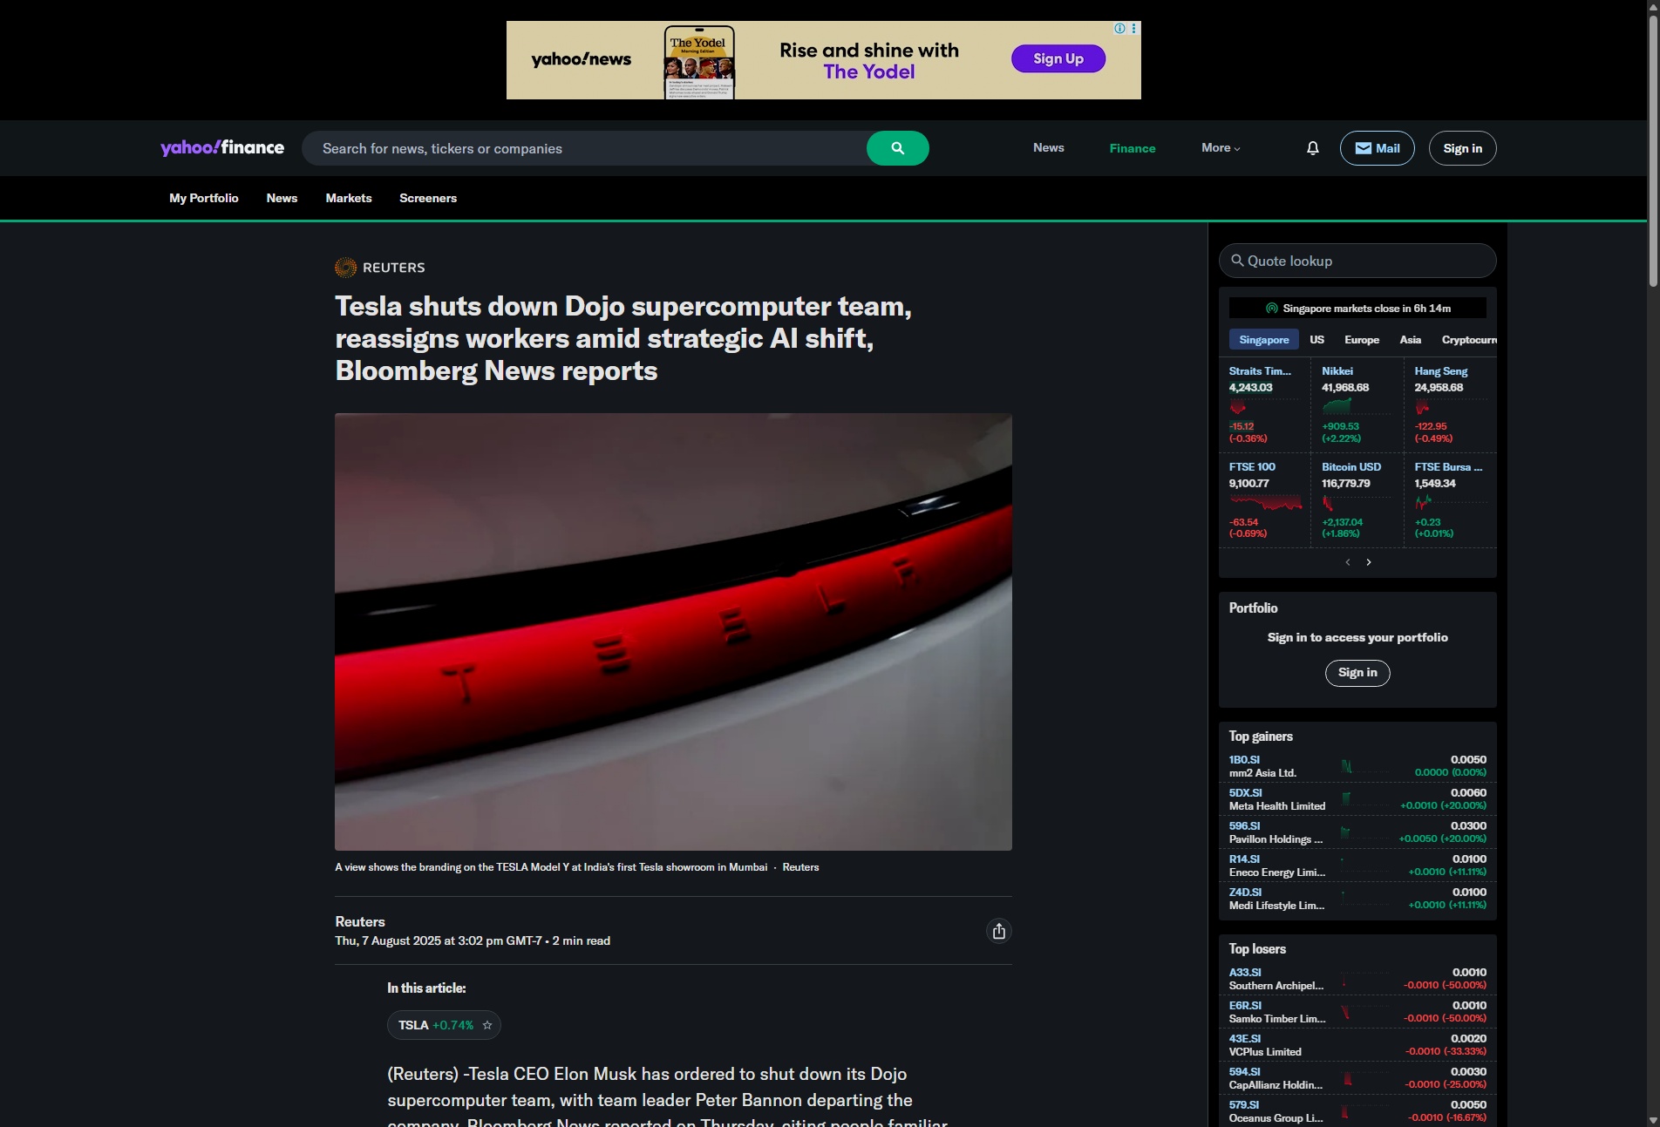
Task: Click Sign in button in header
Action: click(1462, 148)
